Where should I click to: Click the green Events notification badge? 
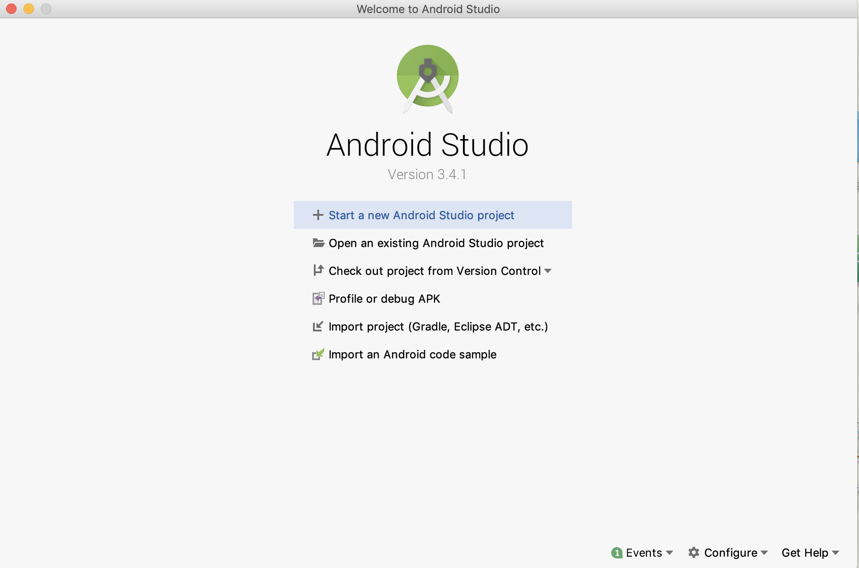pyautogui.click(x=616, y=553)
